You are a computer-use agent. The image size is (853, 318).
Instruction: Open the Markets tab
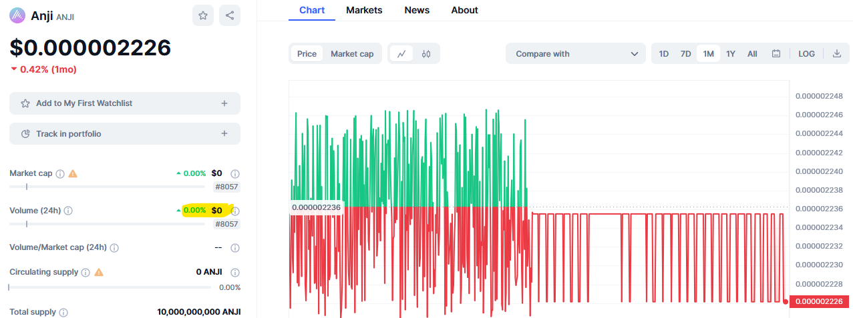364,10
